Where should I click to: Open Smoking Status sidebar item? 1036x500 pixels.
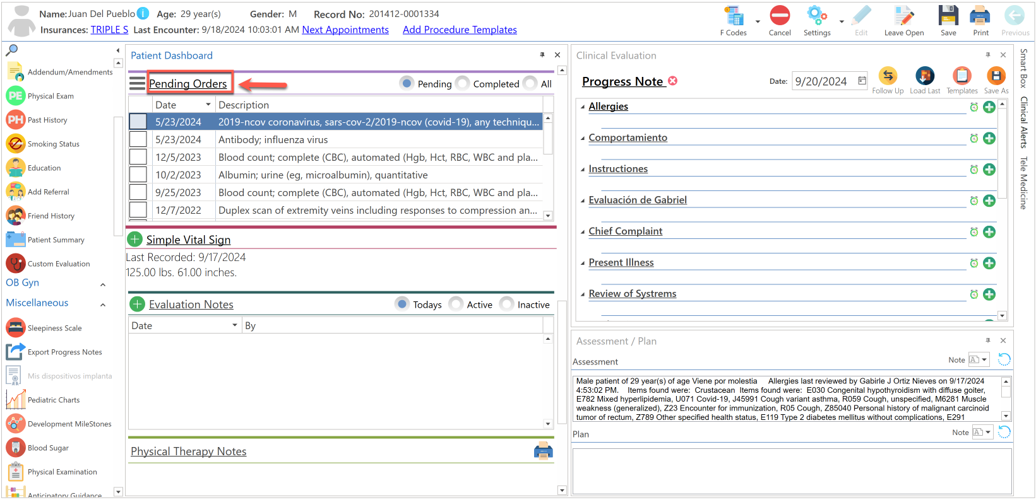pos(43,144)
